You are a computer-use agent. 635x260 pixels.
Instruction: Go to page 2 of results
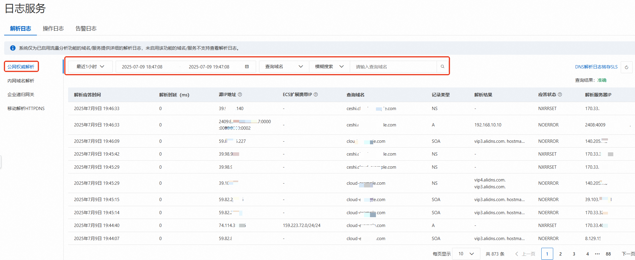pos(561,254)
